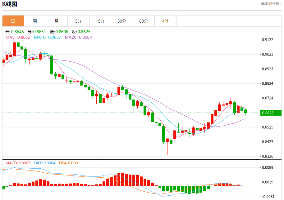The height and width of the screenshot is (200, 284).
Task: Click the 0.8525 price axis label
Action: click(268, 127)
